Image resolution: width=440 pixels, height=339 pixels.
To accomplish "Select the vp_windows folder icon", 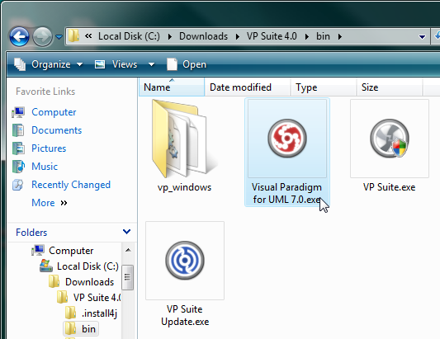I will coord(184,139).
